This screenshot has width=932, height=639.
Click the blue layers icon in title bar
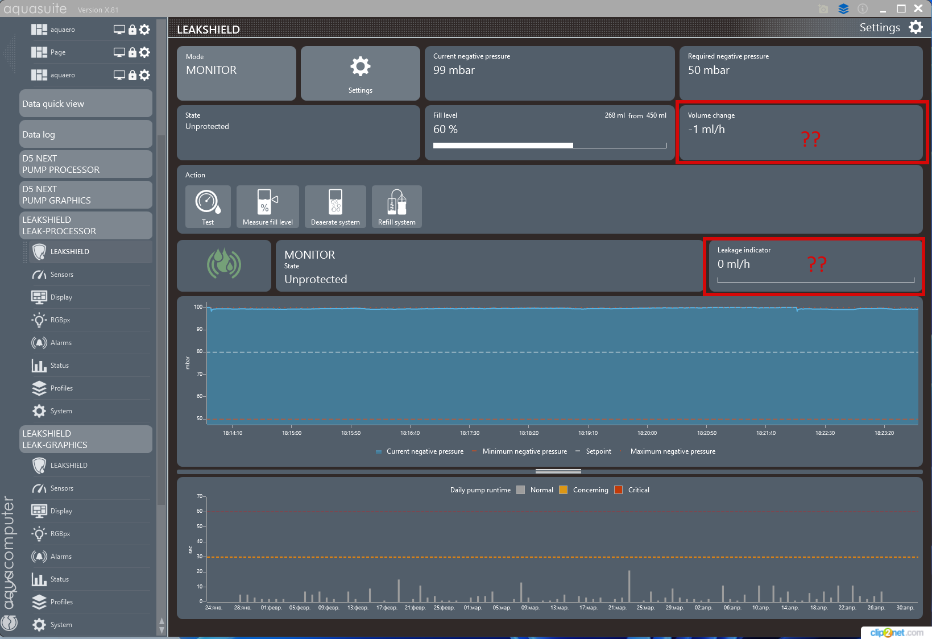click(x=843, y=9)
